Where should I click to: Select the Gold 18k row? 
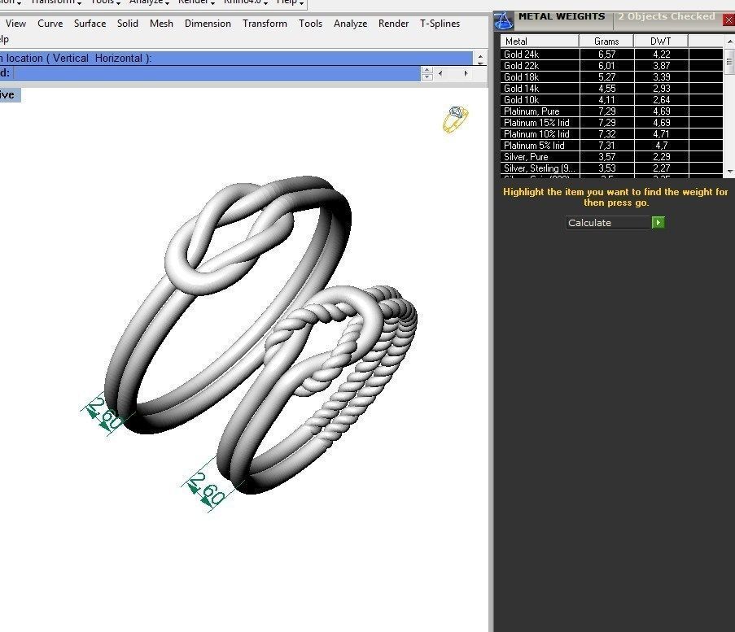pos(612,76)
